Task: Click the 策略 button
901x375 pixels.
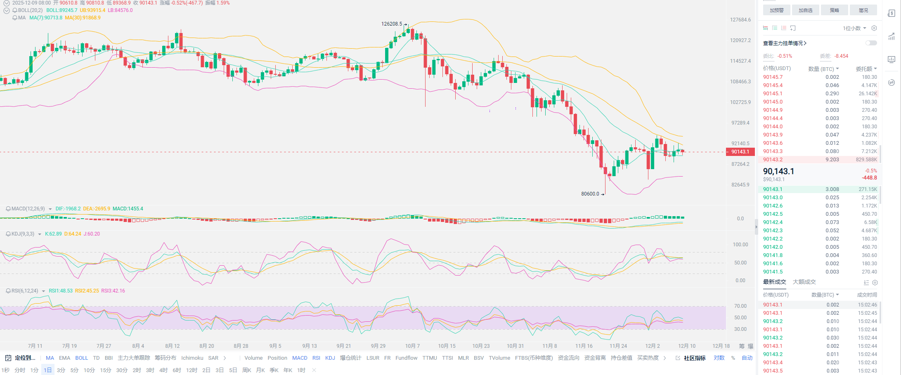Action: click(x=834, y=10)
